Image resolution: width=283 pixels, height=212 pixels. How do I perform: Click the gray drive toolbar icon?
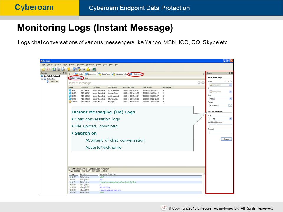(x=83, y=69)
